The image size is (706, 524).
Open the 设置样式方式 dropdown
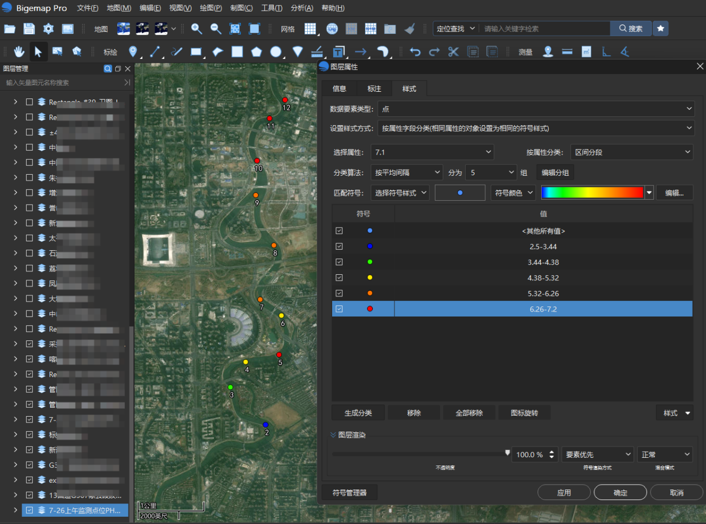536,128
